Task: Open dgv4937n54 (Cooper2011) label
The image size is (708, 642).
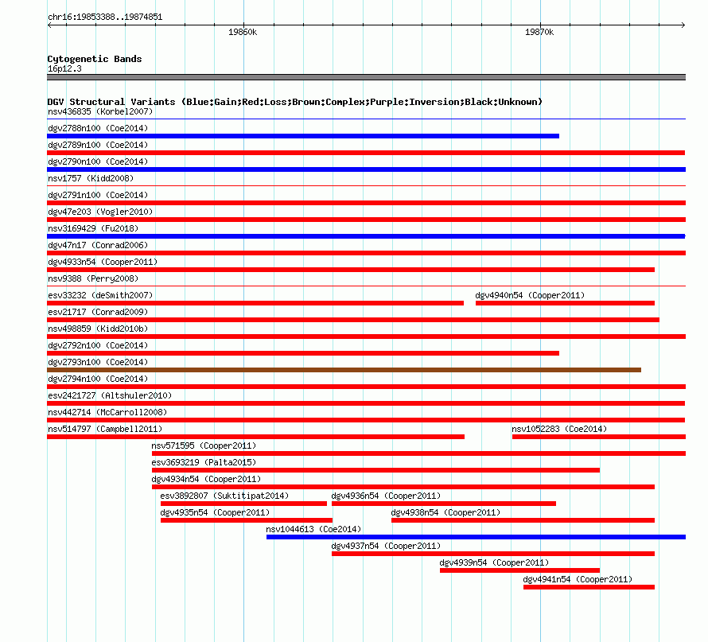Action: (x=386, y=546)
